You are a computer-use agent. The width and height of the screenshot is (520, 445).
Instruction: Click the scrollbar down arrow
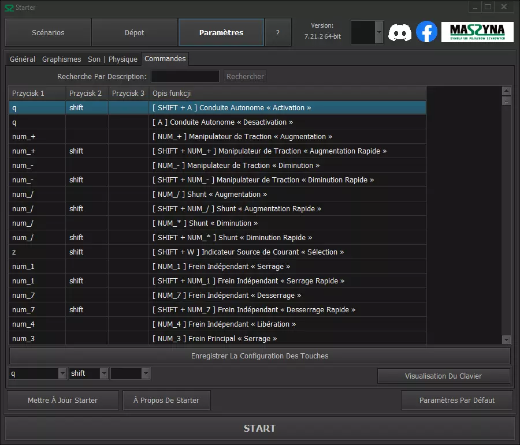click(x=506, y=339)
